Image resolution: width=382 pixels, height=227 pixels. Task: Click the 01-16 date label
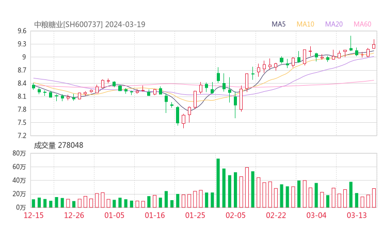[155, 215]
